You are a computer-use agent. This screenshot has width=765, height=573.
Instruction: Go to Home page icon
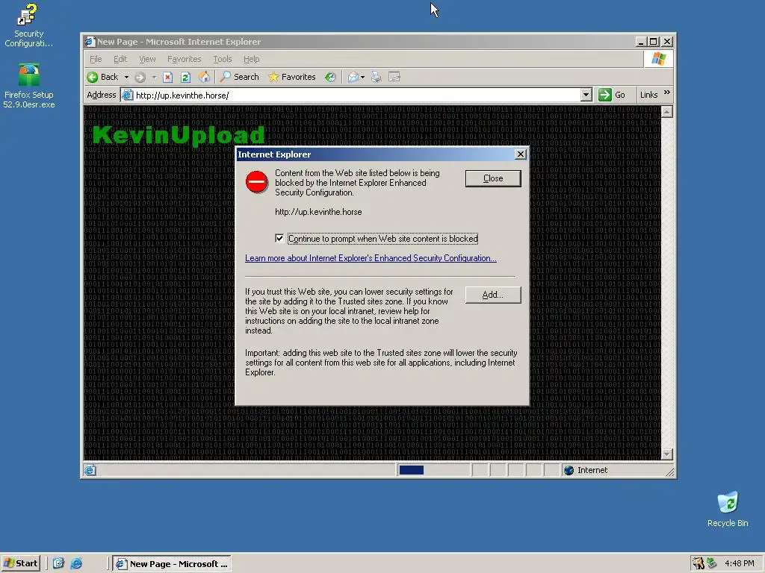[204, 77]
